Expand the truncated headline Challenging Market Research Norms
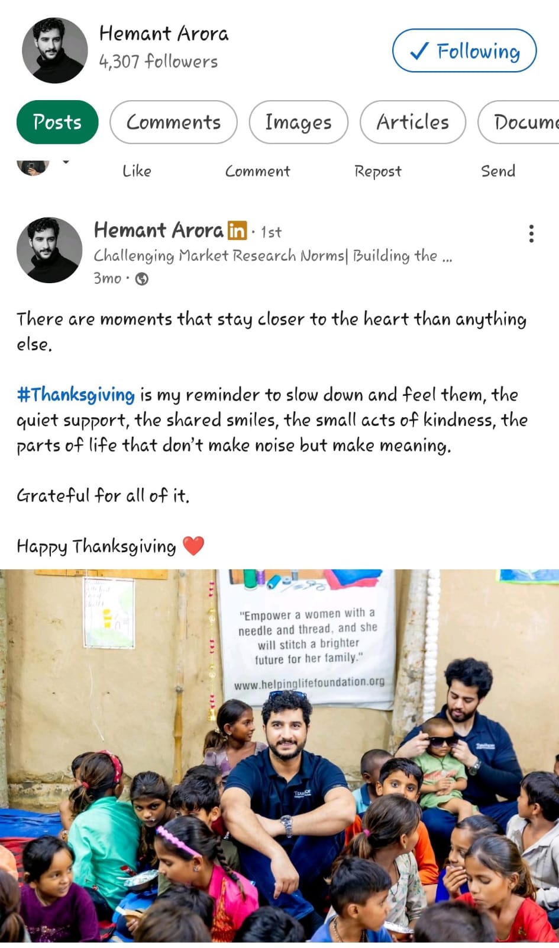 (x=273, y=256)
